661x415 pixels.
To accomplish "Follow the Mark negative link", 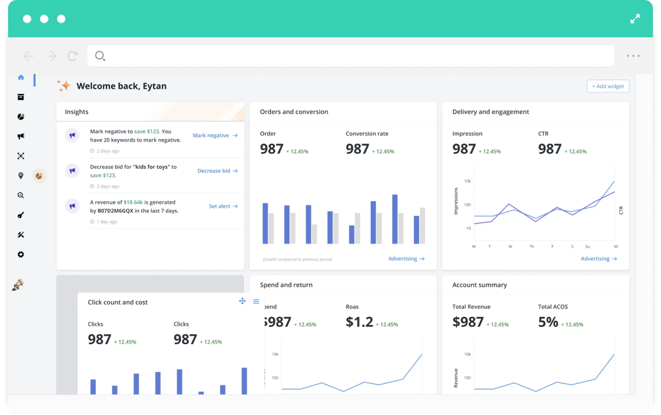I will click(x=215, y=136).
